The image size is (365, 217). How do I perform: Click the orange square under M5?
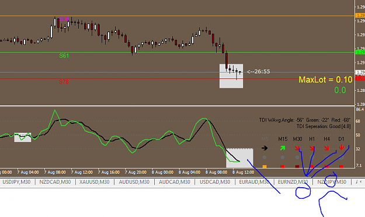pos(265,167)
